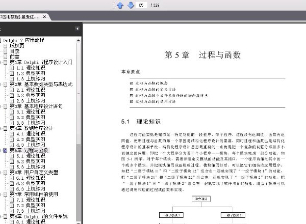Screen dimensions: 306x224
Task: Open bookmark '1.1 理论知识'
Action: [31, 68]
